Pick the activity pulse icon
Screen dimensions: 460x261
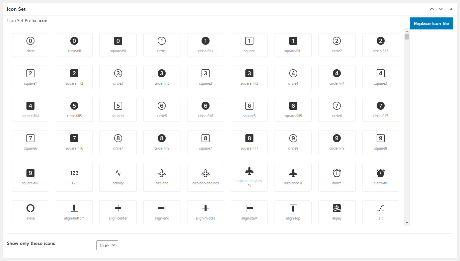118,177
